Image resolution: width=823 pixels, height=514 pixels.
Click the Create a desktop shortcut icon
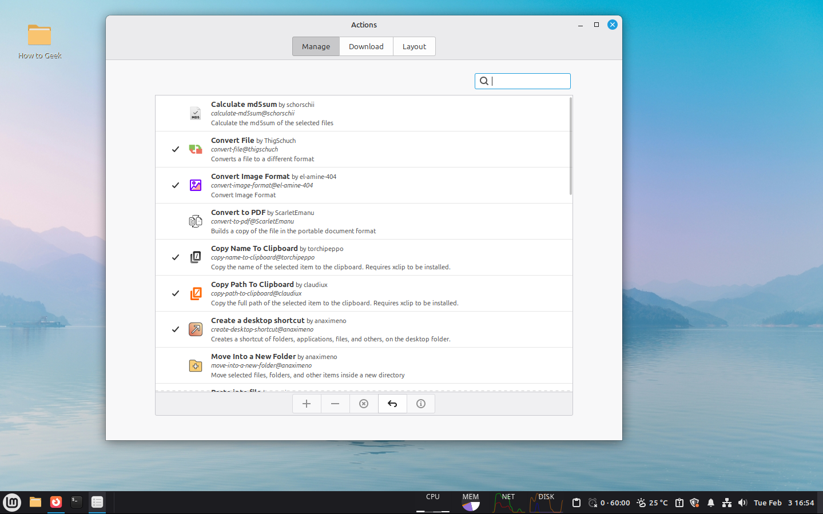pos(196,329)
